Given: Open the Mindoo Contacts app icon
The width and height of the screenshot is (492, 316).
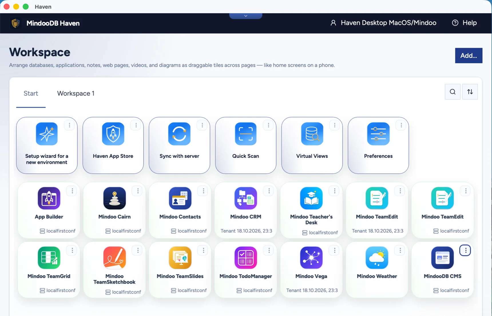Looking at the screenshot, I should click(180, 198).
